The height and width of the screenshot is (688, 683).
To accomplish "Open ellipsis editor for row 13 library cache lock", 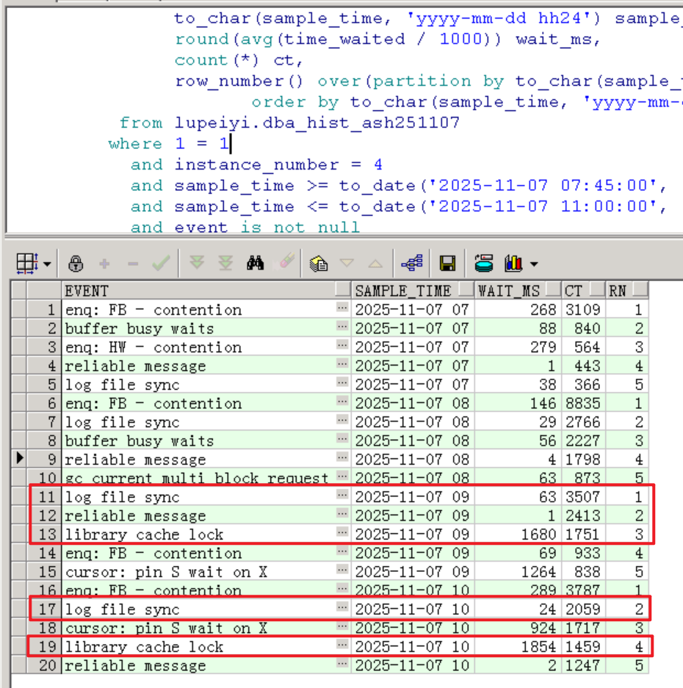I will (x=342, y=532).
